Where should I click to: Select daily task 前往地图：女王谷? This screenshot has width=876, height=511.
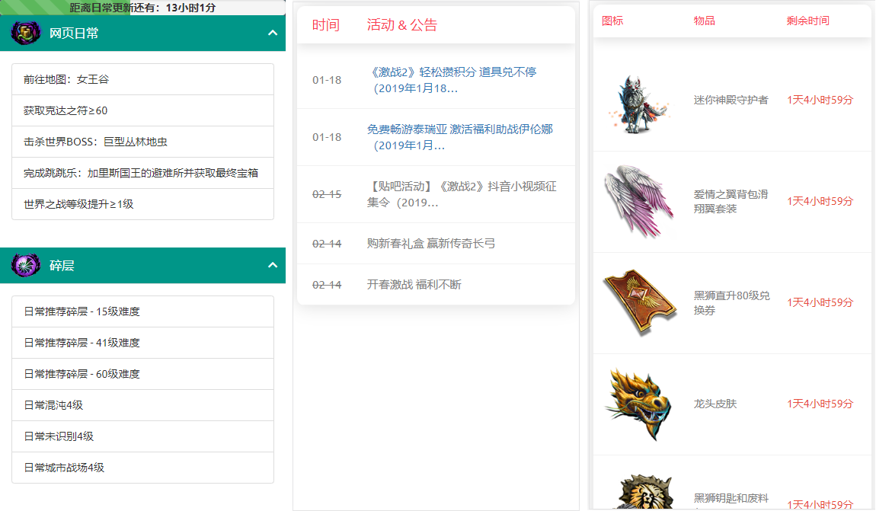click(142, 79)
